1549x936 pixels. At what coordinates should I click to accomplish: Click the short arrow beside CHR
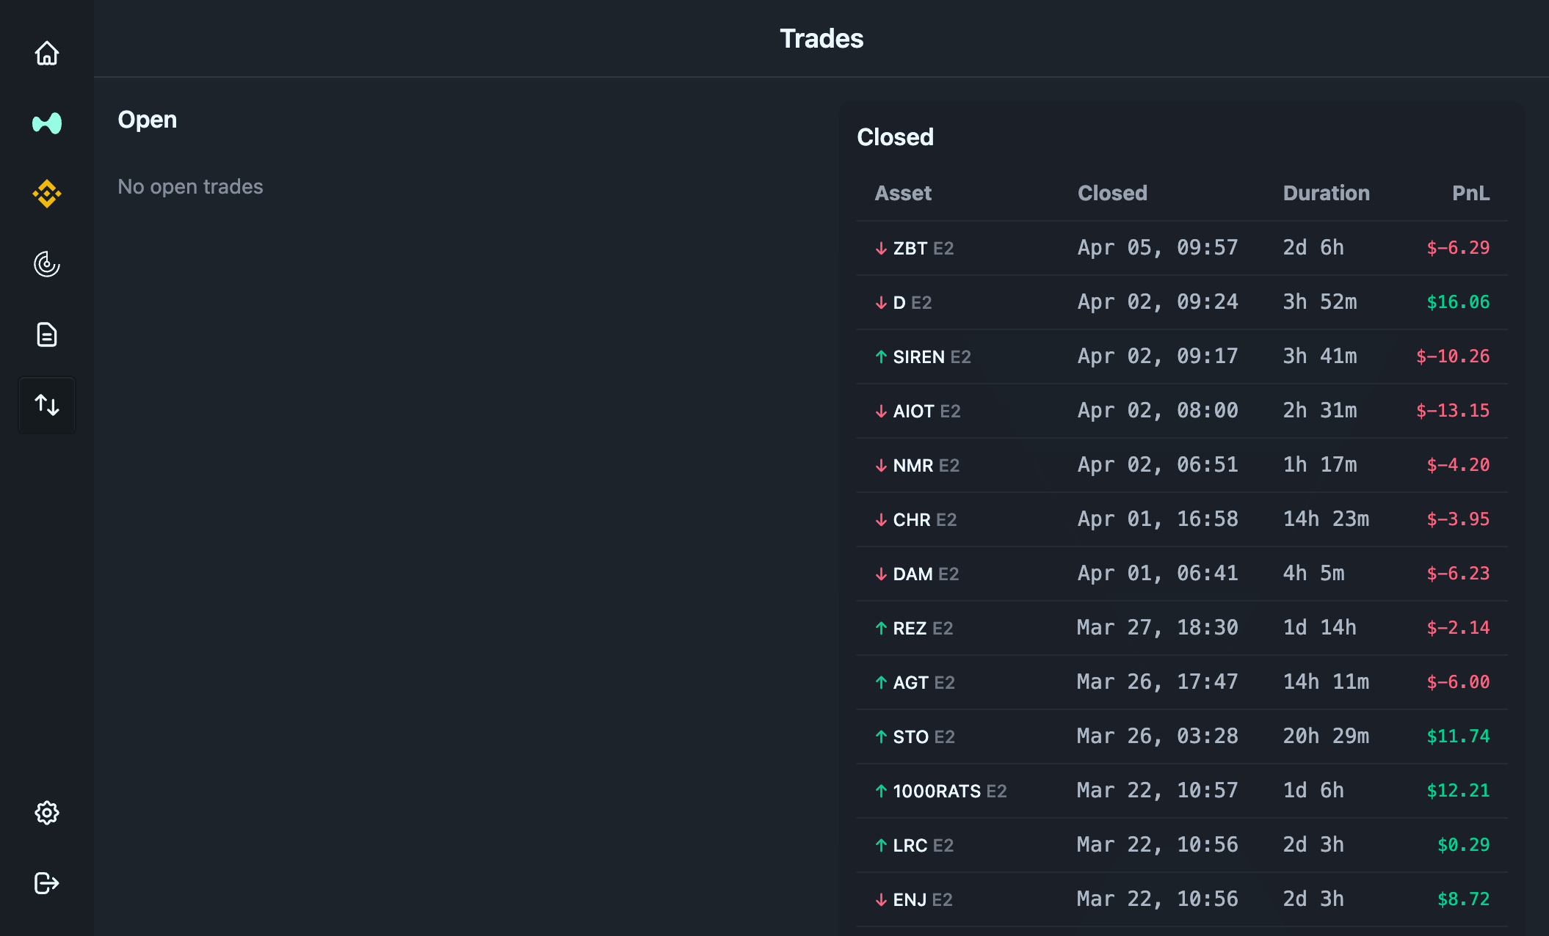pyautogui.click(x=881, y=520)
